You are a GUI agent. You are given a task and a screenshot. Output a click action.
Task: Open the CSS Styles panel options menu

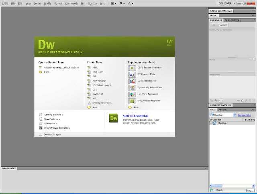(x=253, y=20)
